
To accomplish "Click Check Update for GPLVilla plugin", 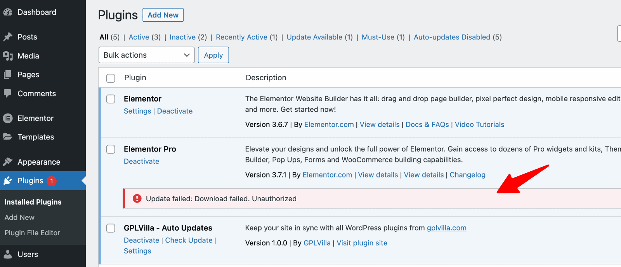I will click(189, 240).
